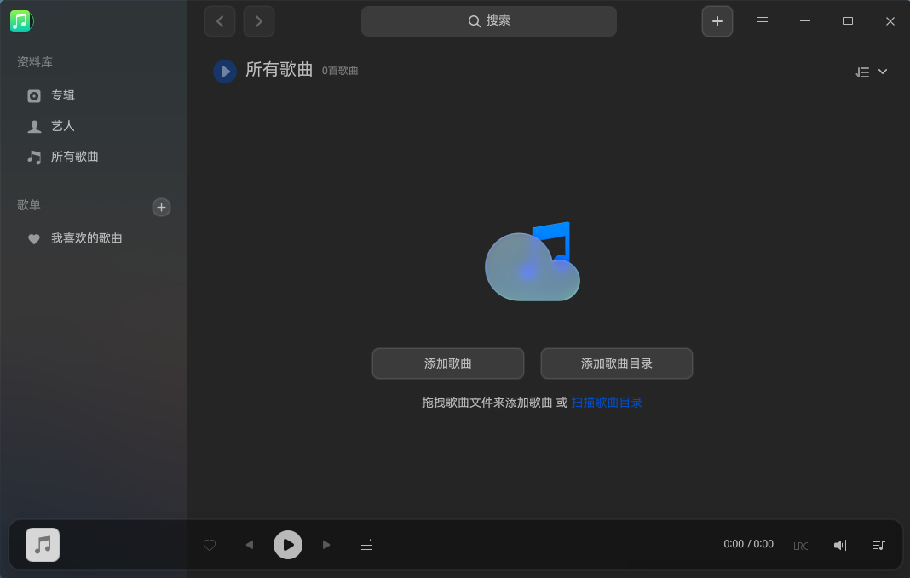Click the 资料库 section label
This screenshot has height=578, width=910.
pyautogui.click(x=35, y=62)
